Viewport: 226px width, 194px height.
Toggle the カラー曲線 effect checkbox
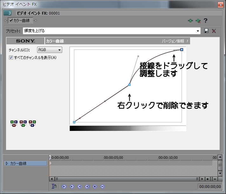(x=11, y=21)
